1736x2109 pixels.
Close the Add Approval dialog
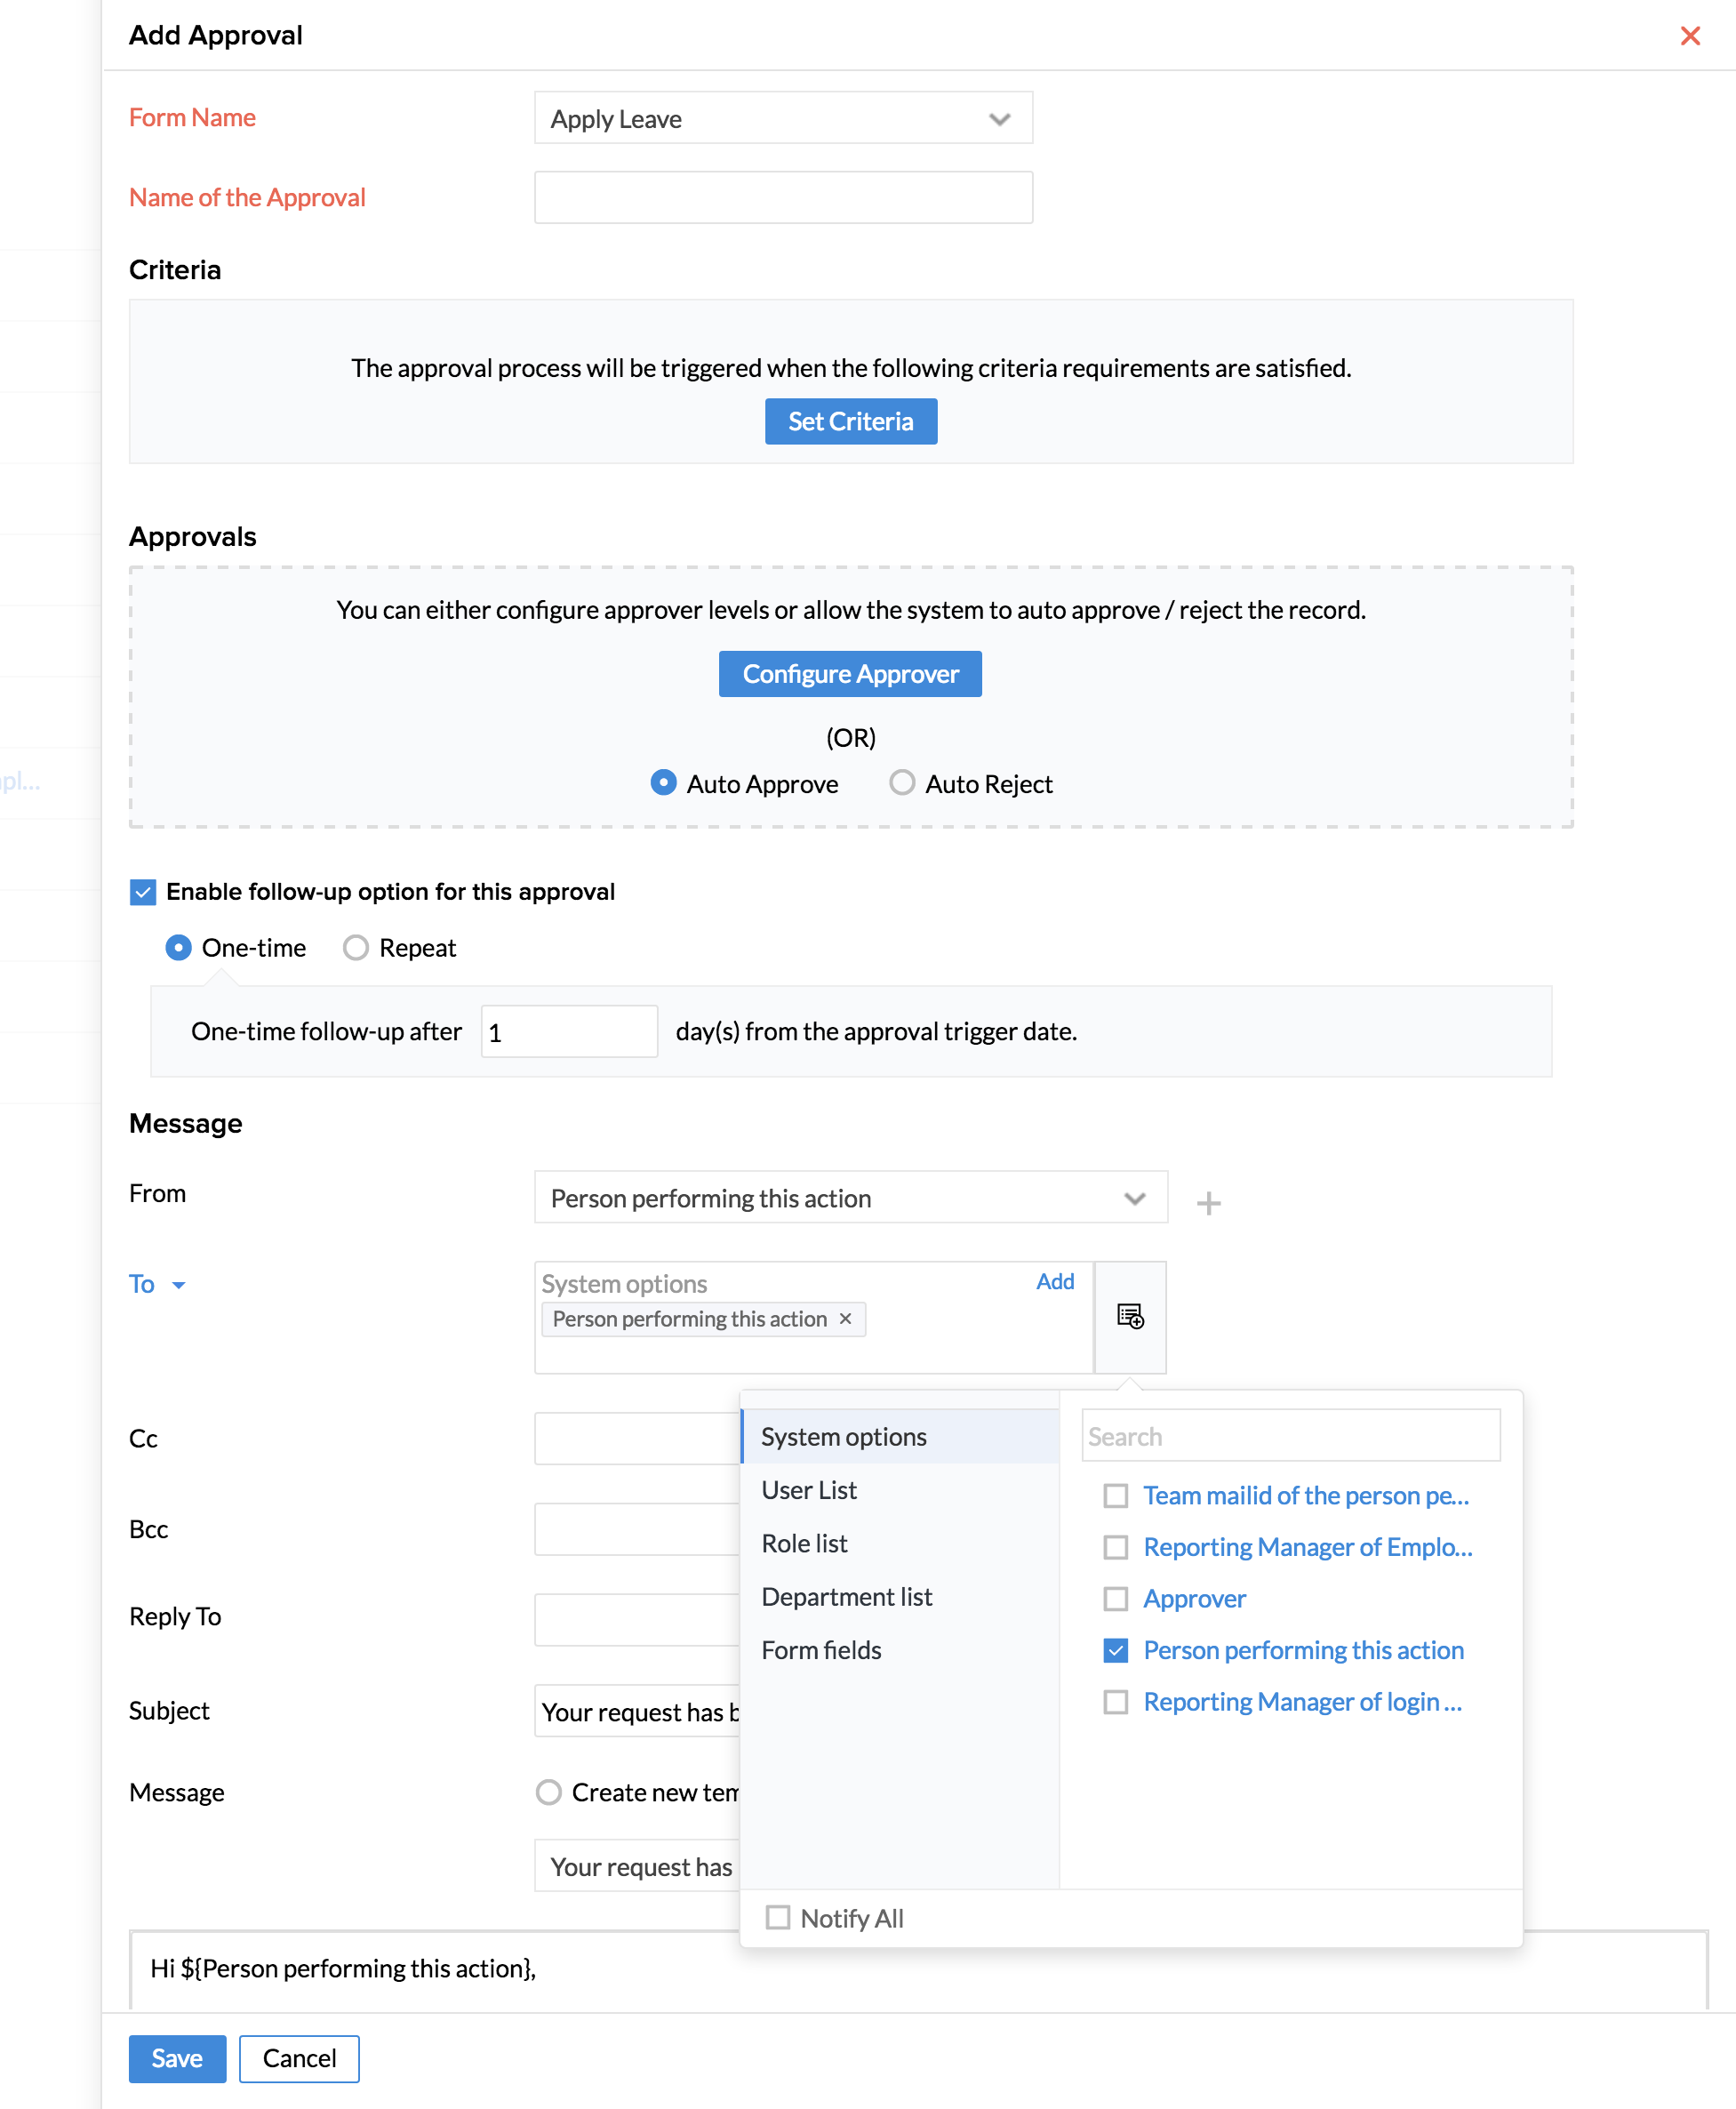pyautogui.click(x=1689, y=36)
